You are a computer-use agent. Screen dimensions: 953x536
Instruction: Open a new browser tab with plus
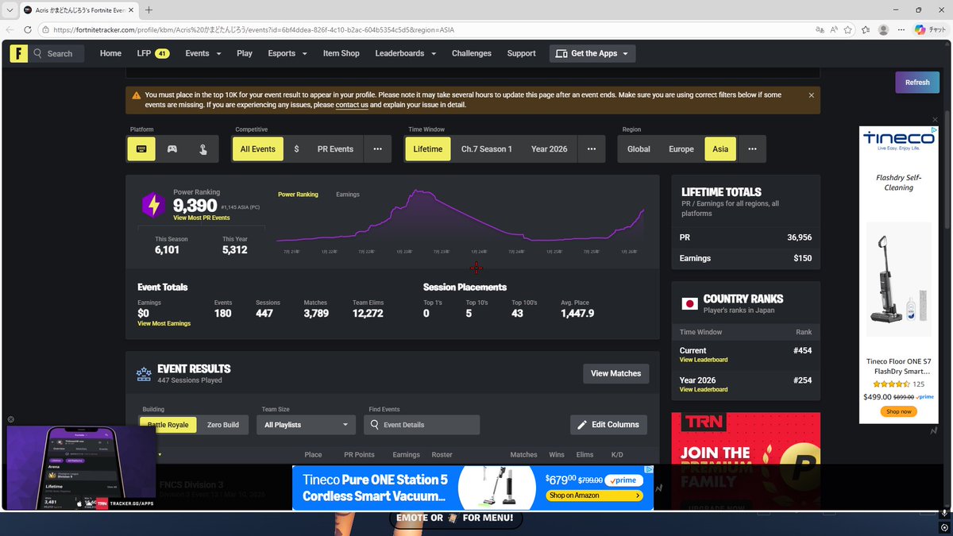149,10
